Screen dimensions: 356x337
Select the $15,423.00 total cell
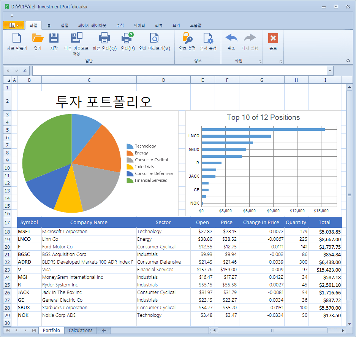click(325, 270)
